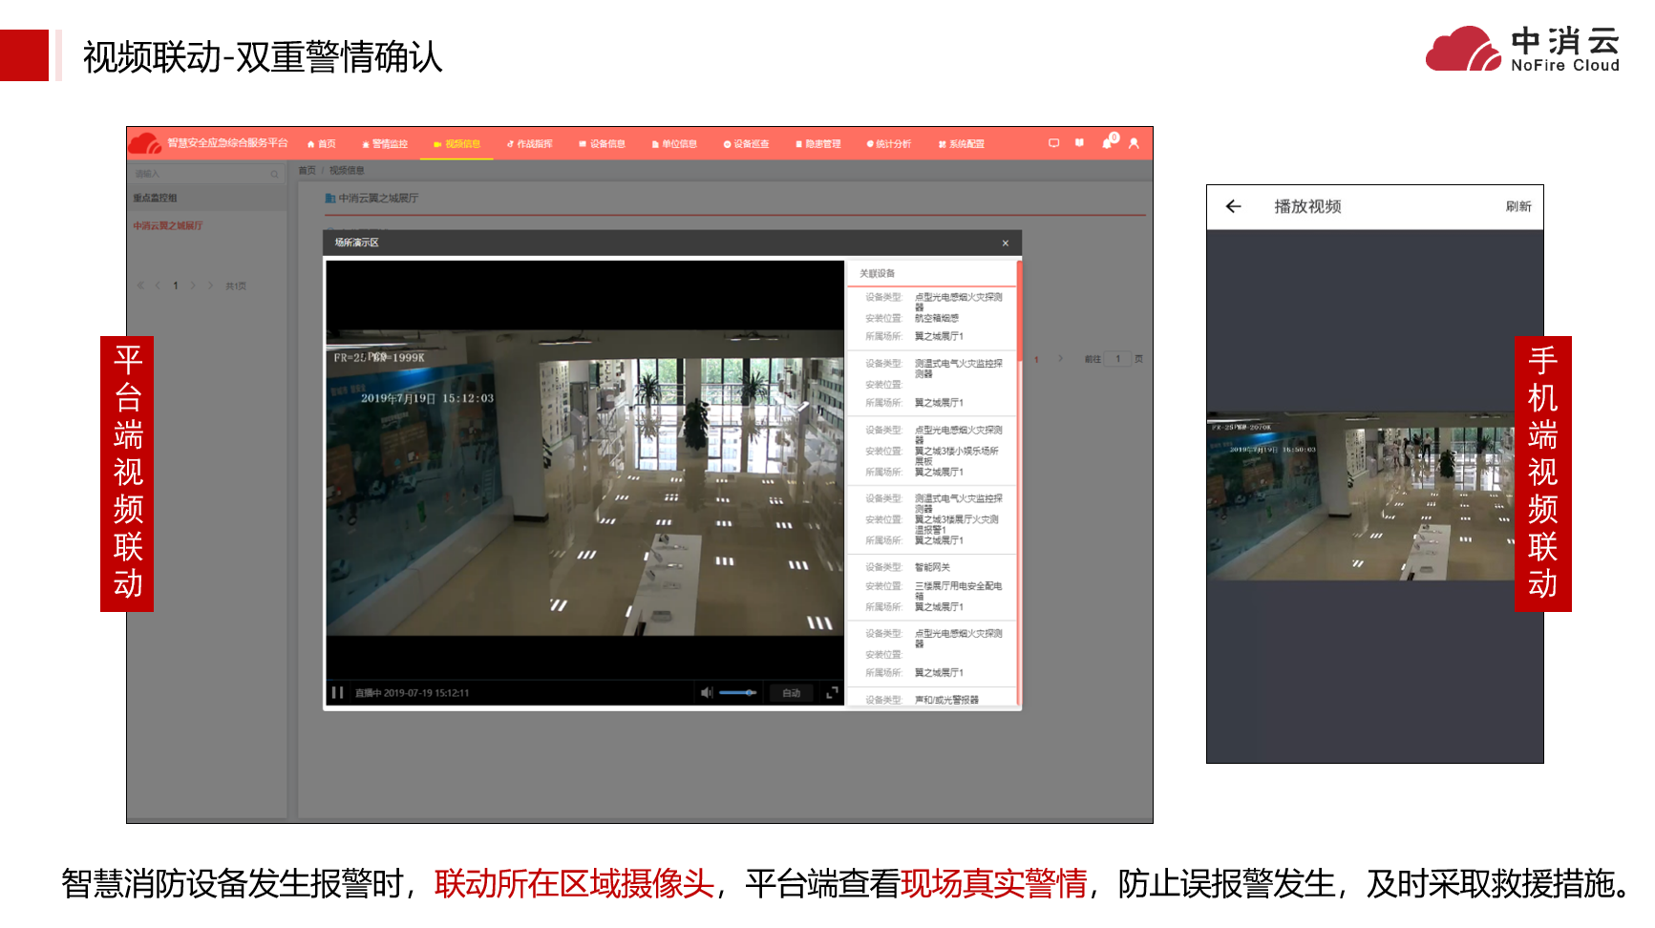
Task: Go to 首页 home menu
Action: [x=322, y=144]
